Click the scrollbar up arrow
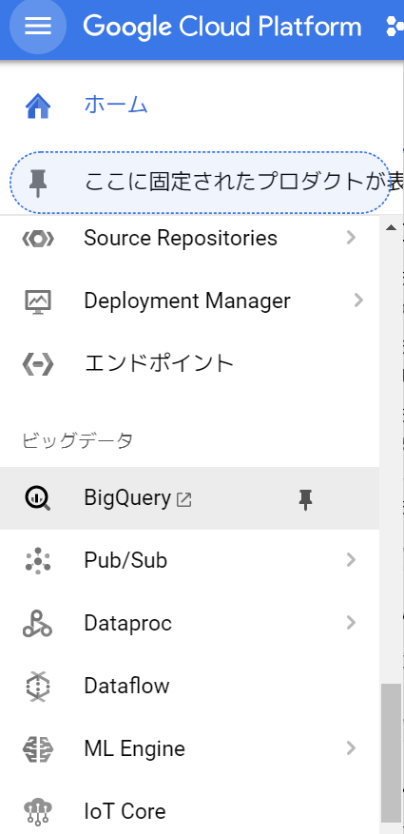Image resolution: width=404 pixels, height=834 pixels. [392, 227]
